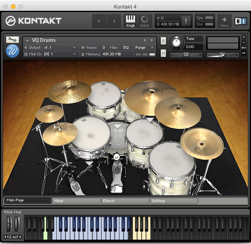Hit the hi-hat cymbal
The width and height of the screenshot is (251, 244).
(60, 134)
